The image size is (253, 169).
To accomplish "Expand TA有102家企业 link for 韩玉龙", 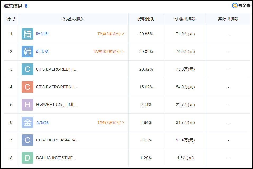I will click(x=108, y=52).
